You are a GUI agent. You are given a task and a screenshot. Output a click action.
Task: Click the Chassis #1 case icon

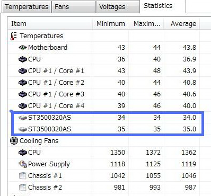(x=23, y=176)
